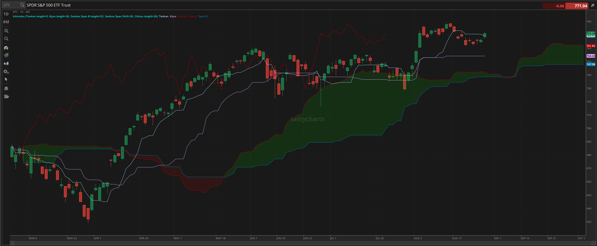Click the Kijun legend label
This screenshot has width=597, height=246.
click(x=173, y=16)
